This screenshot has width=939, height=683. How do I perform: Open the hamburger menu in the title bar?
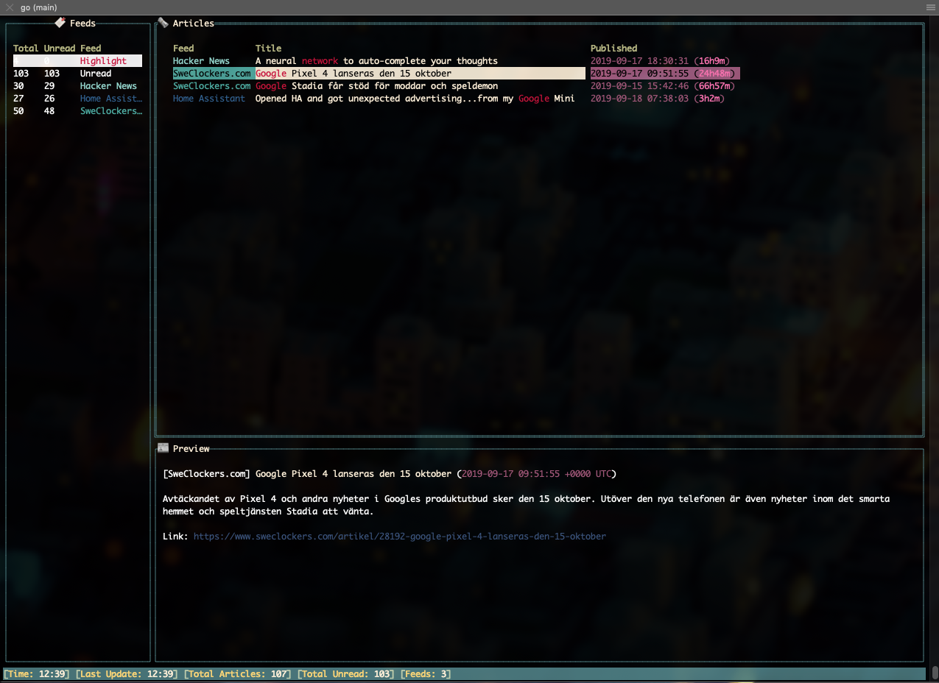(x=930, y=7)
